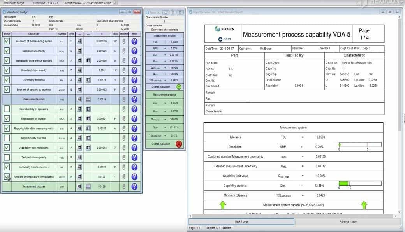
Task: Click the Back 1 page button
Action: coord(241,221)
